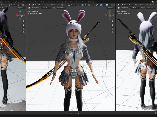Switch to Sculpting workspace tab
The image size is (157, 117).
pyautogui.click(x=16, y=2)
